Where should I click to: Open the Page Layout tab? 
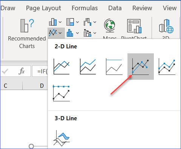pos(43,8)
